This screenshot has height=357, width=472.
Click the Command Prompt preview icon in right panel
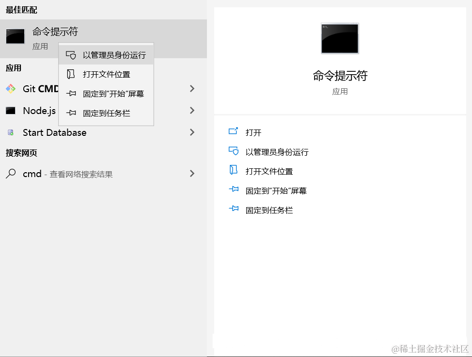pyautogui.click(x=339, y=38)
